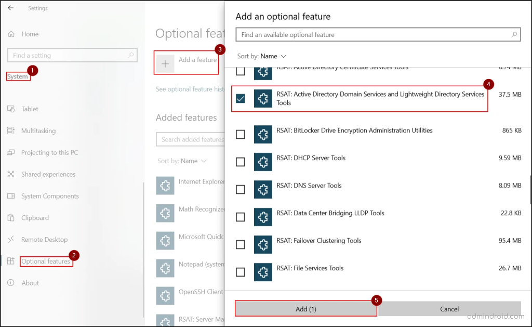This screenshot has height=327, width=532.
Task: Click the Add (1) button
Action: click(305, 308)
